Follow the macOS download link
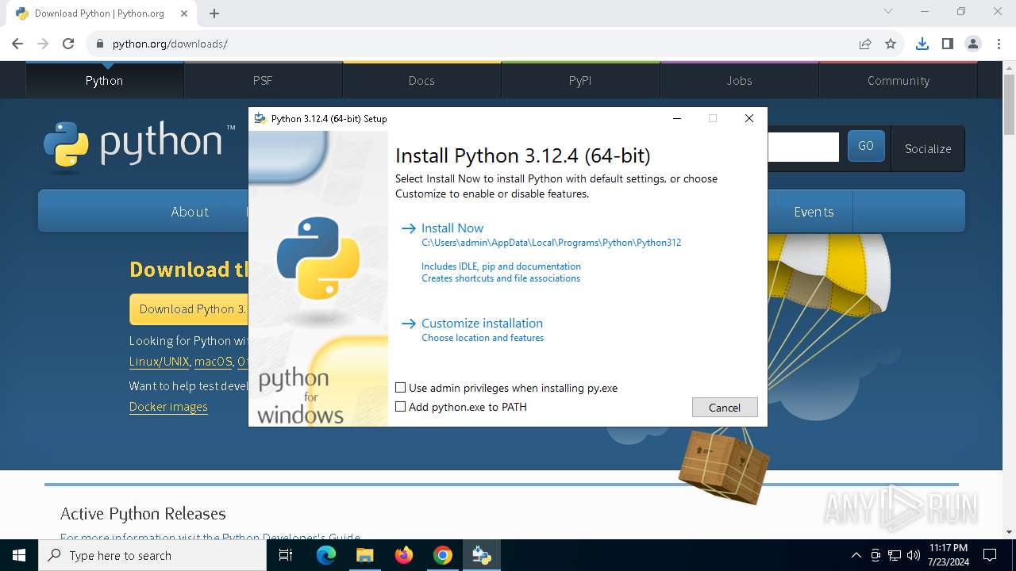 pos(214,362)
